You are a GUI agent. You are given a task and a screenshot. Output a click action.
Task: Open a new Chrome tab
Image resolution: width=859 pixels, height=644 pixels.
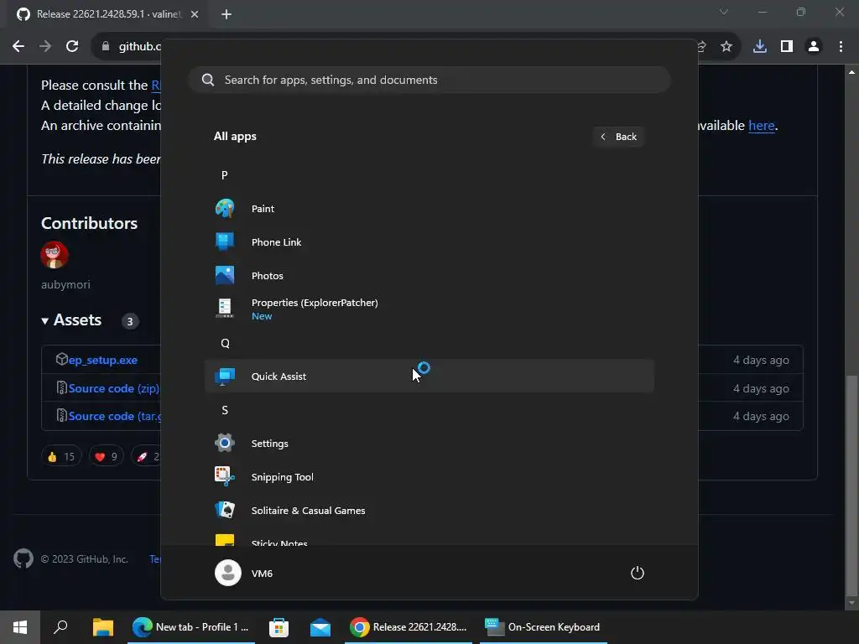pos(226,14)
